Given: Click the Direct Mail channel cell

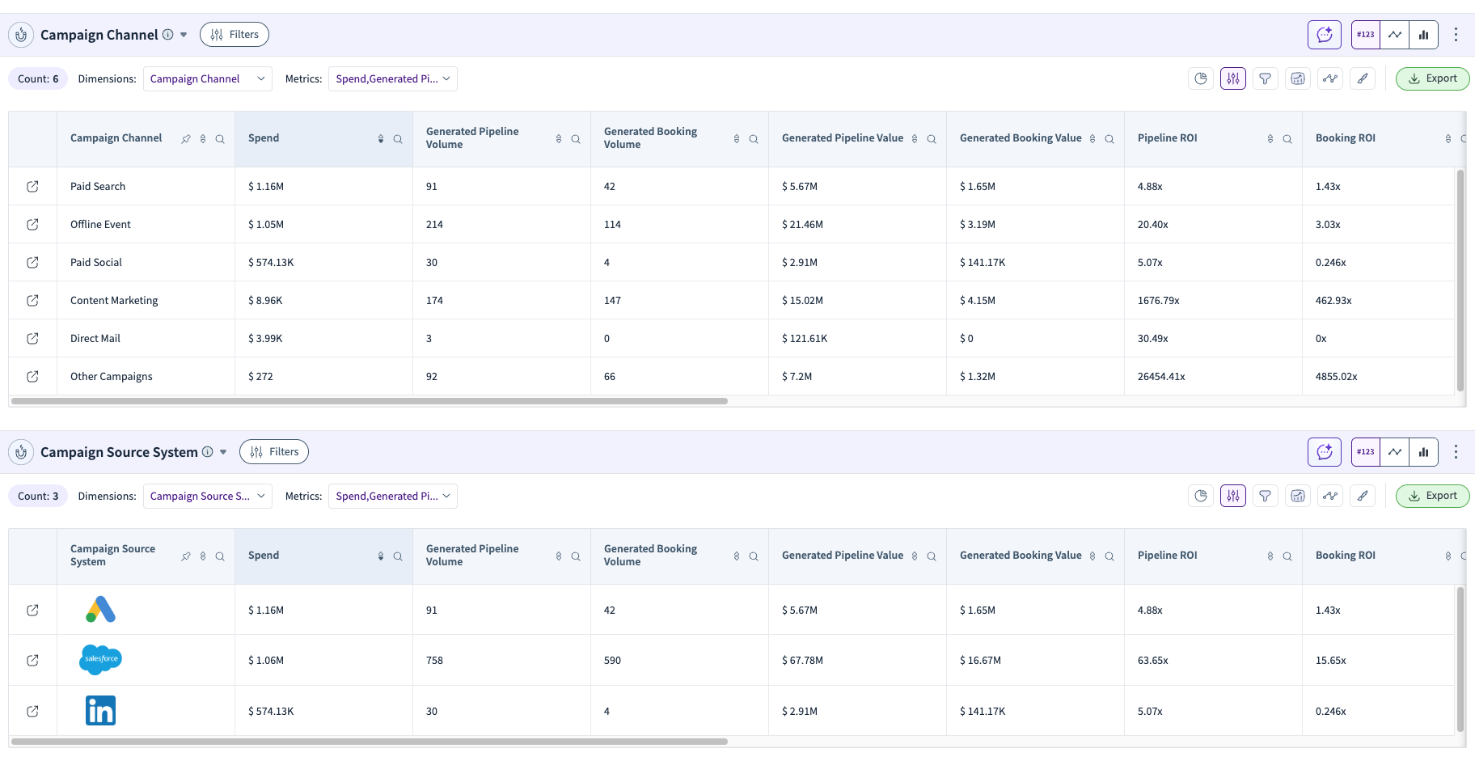Looking at the screenshot, I should 146,339.
